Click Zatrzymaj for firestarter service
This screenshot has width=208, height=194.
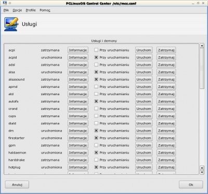point(166,138)
